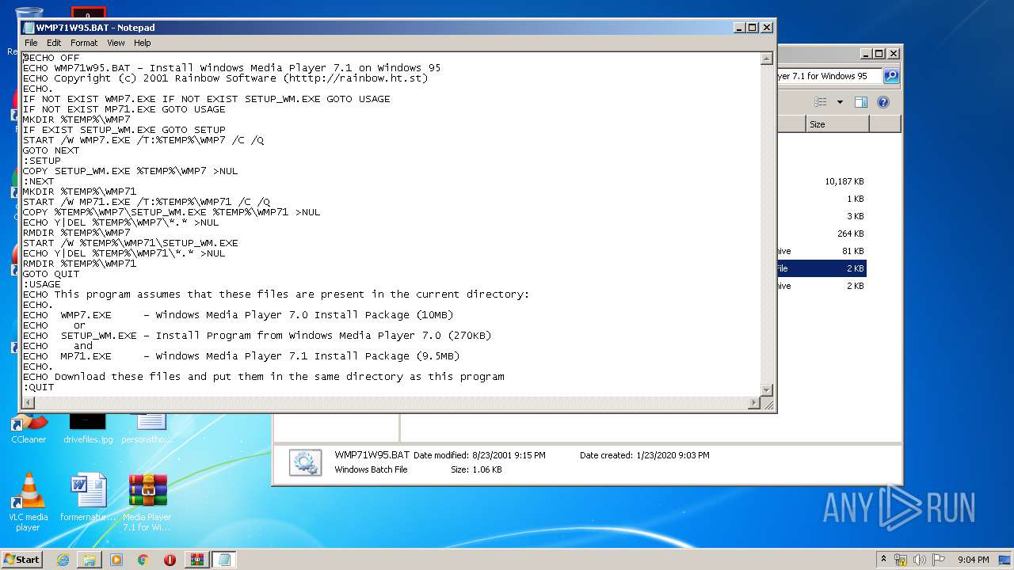Open the Edit menu in Notepad
Screen dimensions: 1014x570
tap(54, 43)
